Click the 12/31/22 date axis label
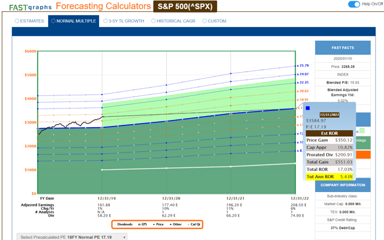Screen dimensions: 384x240 299,199
